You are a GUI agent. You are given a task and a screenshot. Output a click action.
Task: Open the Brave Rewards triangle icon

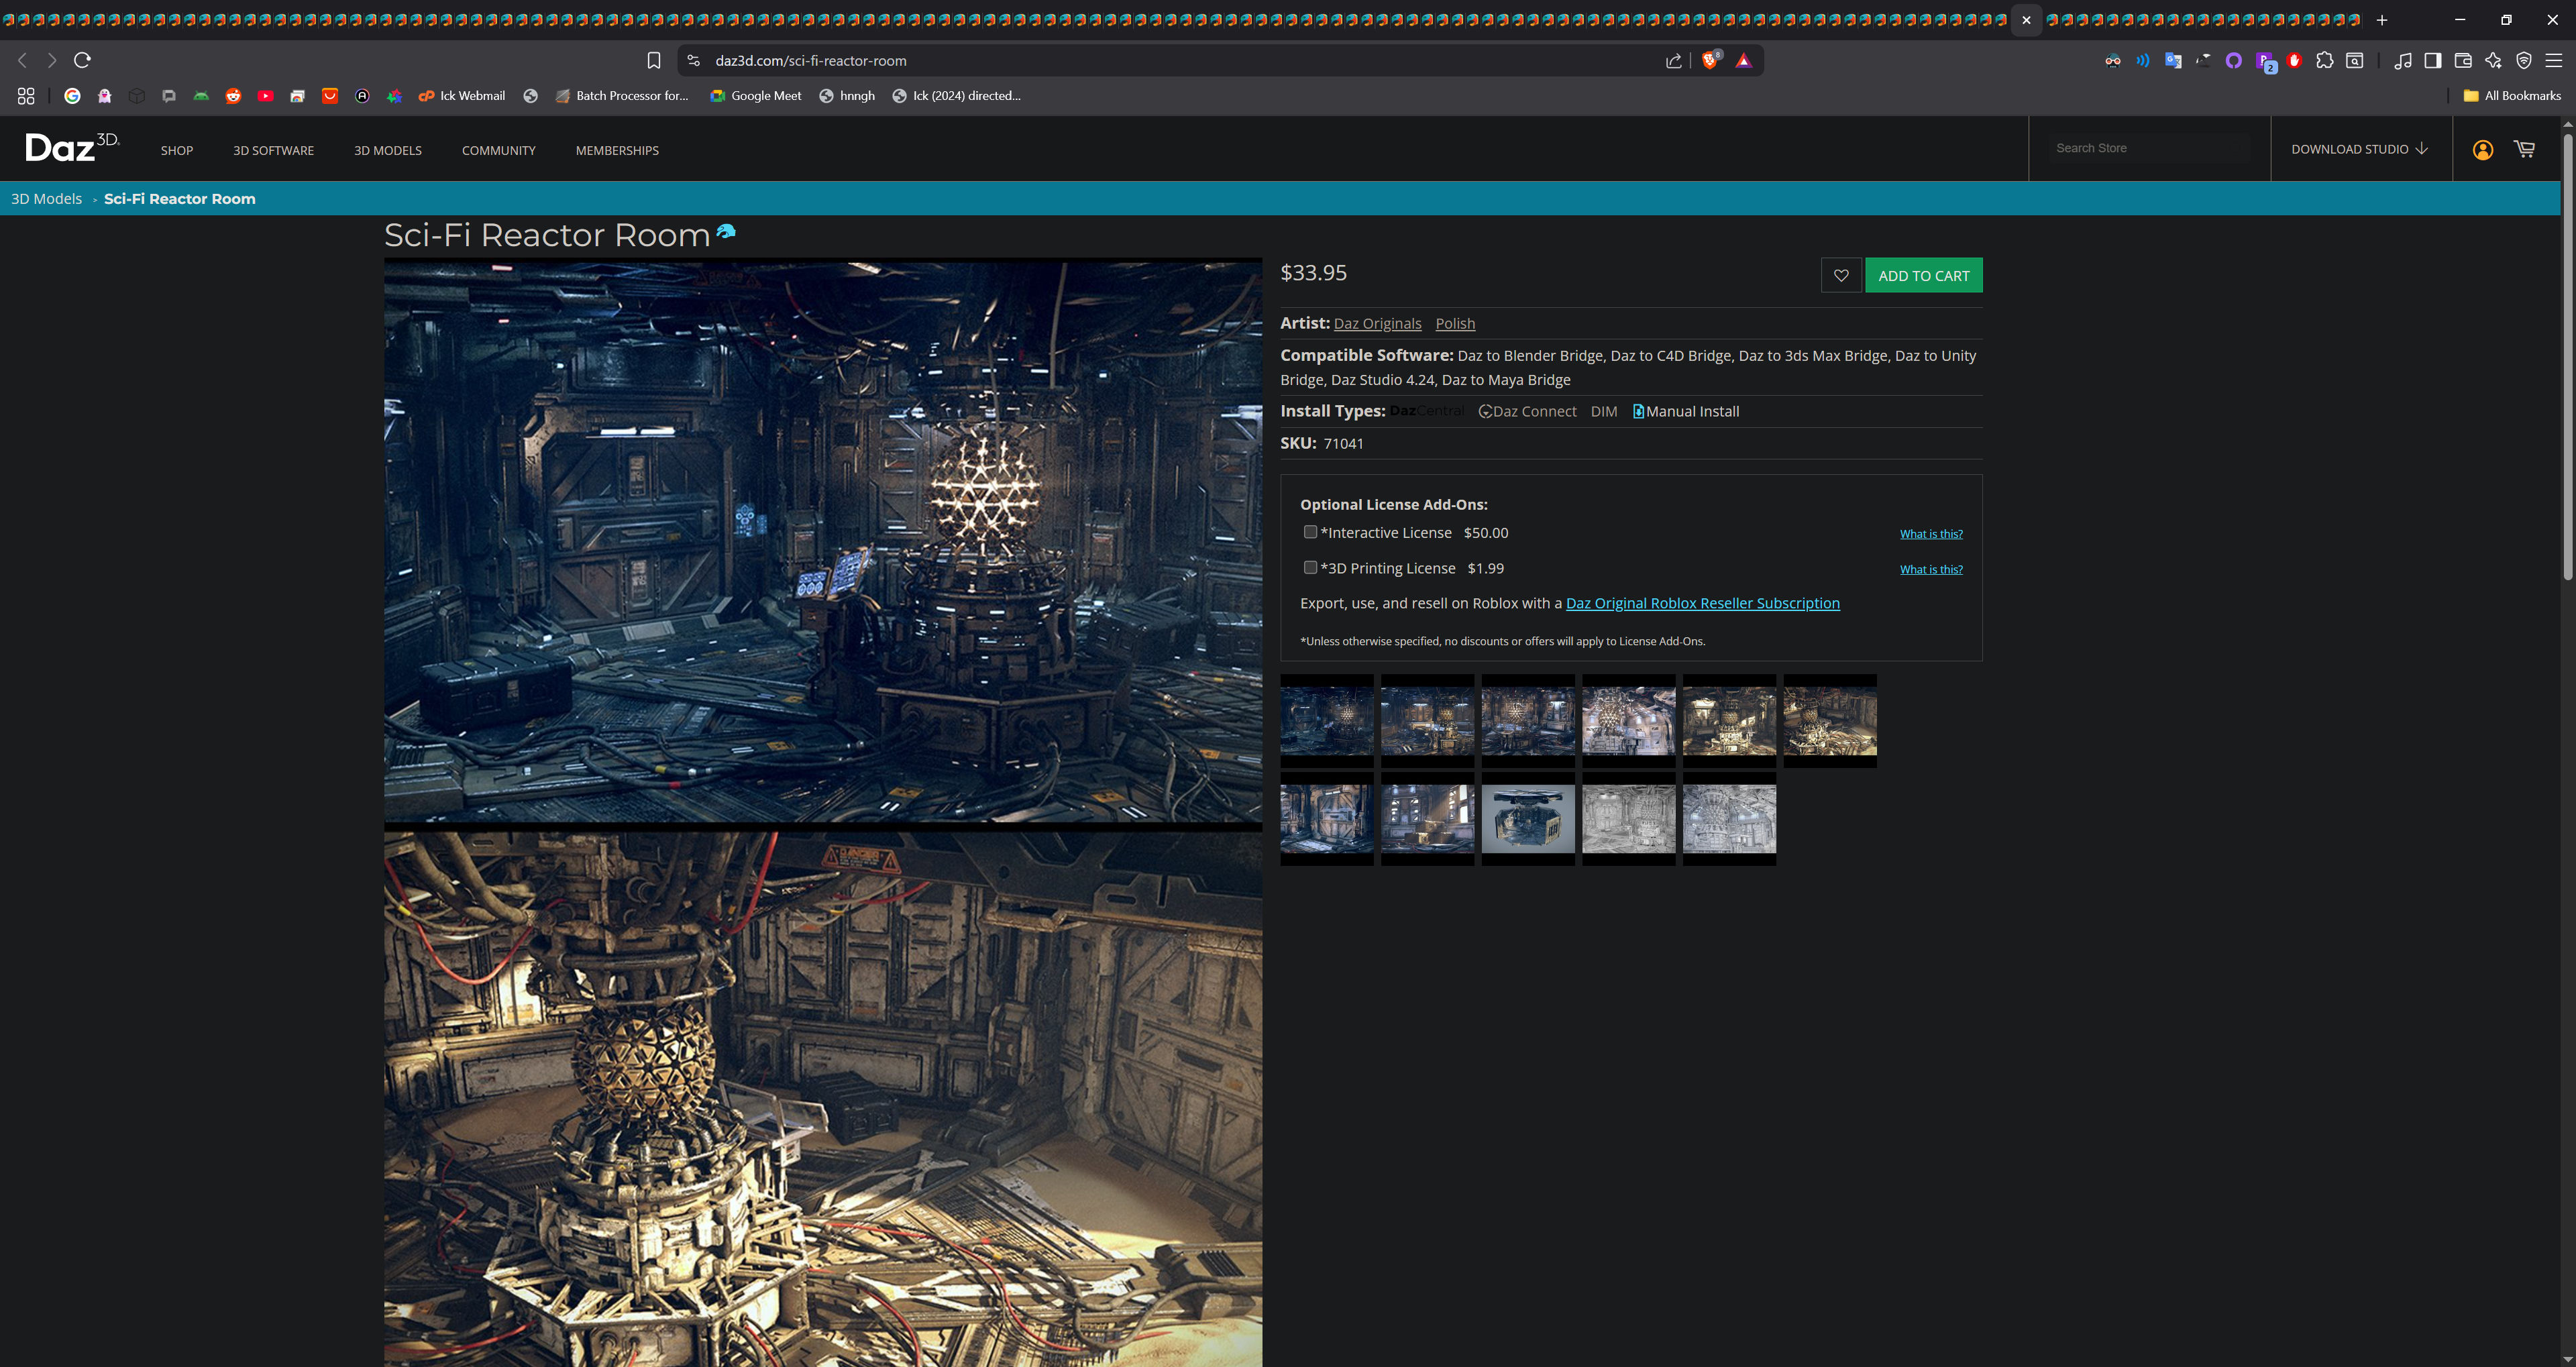coord(1744,60)
